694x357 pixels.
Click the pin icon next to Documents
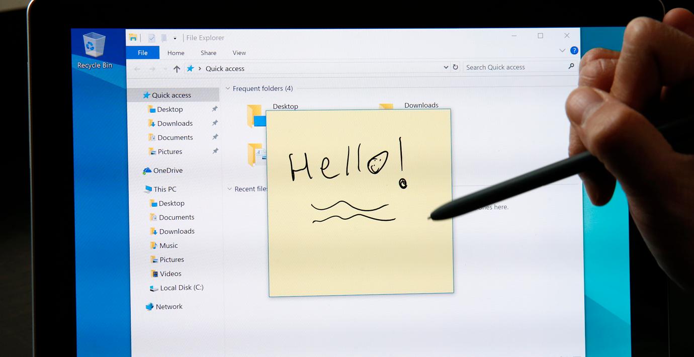point(215,137)
